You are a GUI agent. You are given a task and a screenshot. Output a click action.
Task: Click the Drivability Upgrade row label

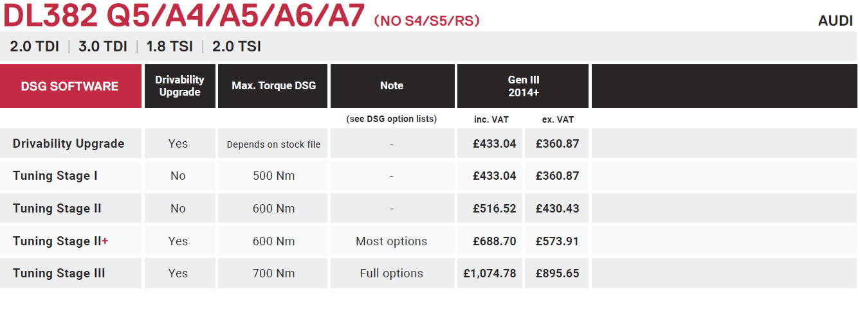pos(69,143)
